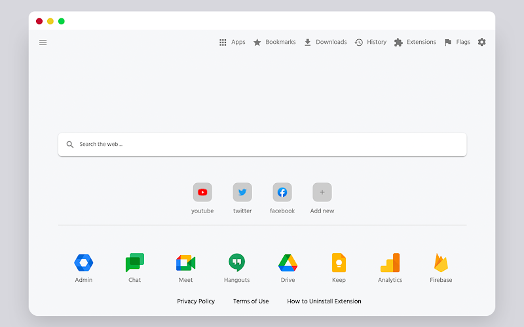Click the Keep label text
Image resolution: width=524 pixels, height=327 pixels.
tap(339, 280)
